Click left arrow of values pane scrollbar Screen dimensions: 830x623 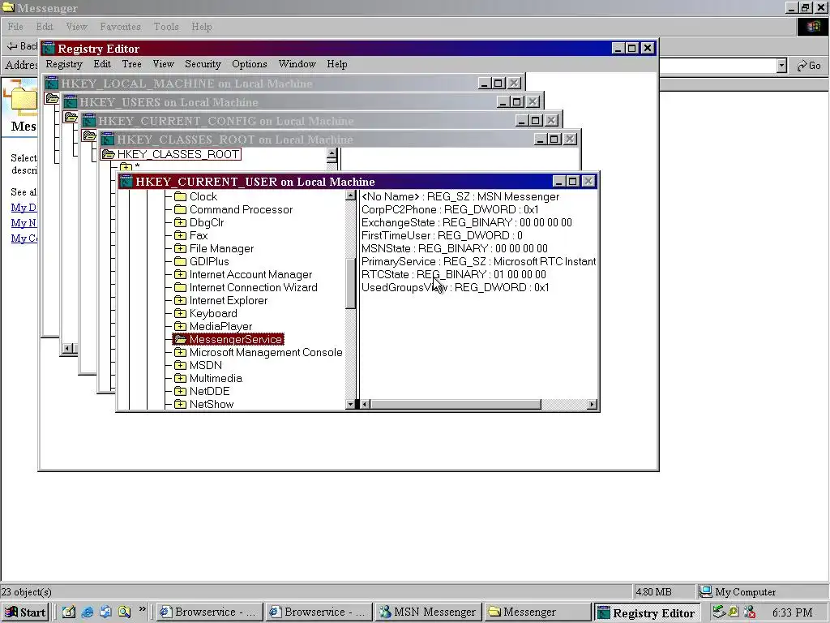[x=365, y=404]
